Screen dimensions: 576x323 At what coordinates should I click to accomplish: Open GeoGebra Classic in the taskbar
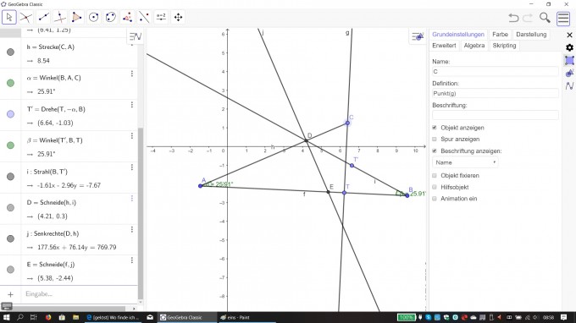click(186, 317)
